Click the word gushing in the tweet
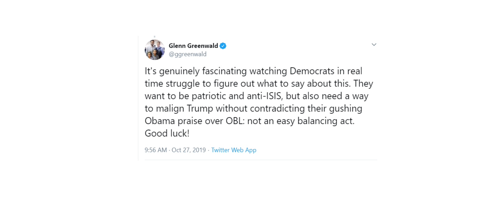The image size is (497, 209). (345, 109)
